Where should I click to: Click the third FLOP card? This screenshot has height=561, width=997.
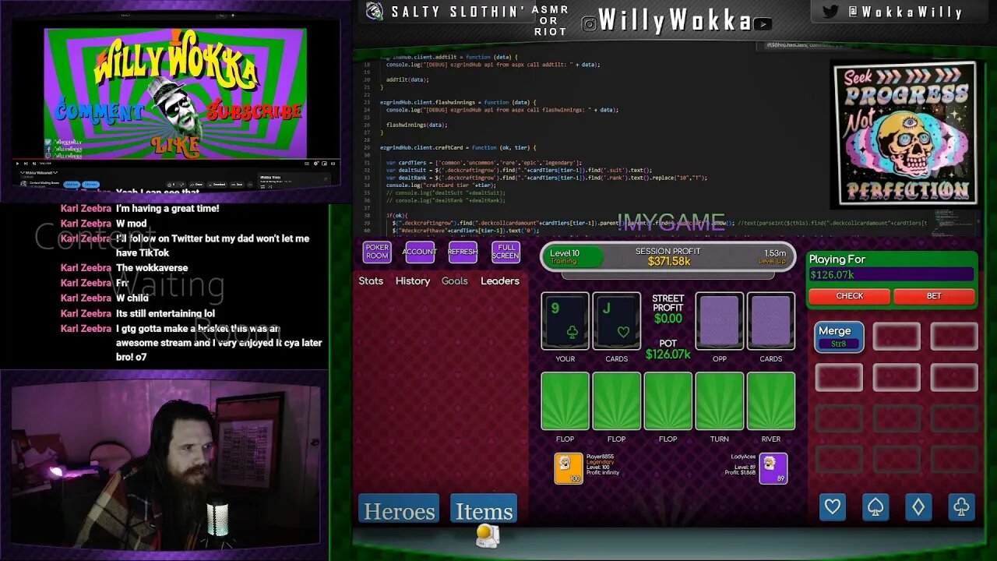pos(668,401)
